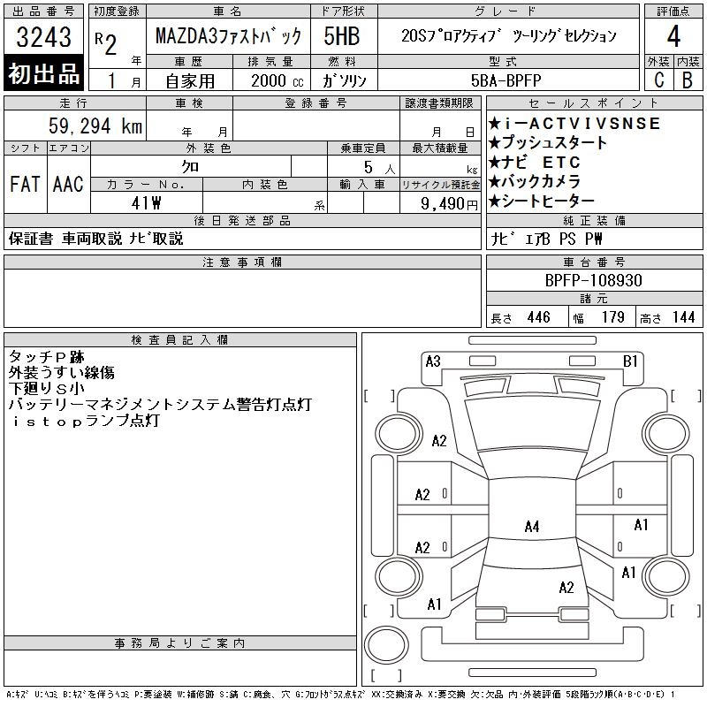
Task: Click 保証書 車両取説 ナビ取説 later-shipped parts
Action: 95,239
